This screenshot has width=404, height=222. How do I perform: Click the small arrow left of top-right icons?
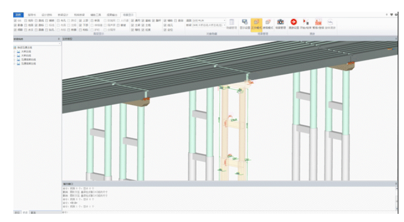pos(387,15)
